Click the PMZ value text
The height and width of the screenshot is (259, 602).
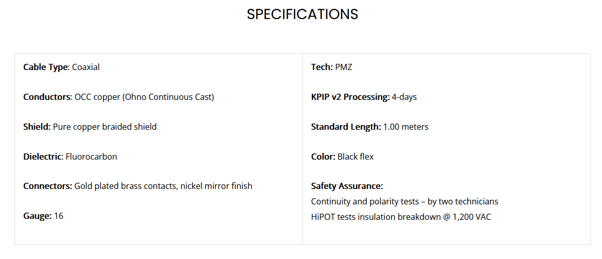coord(344,67)
